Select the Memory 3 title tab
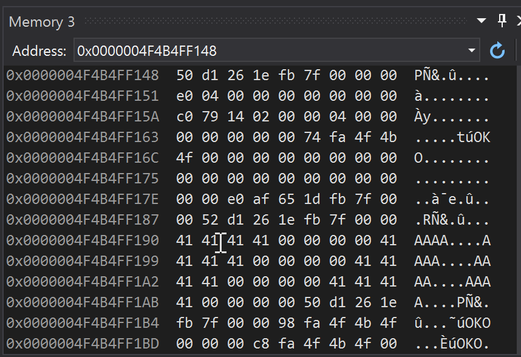Image resolution: width=521 pixels, height=357 pixels. tap(42, 22)
